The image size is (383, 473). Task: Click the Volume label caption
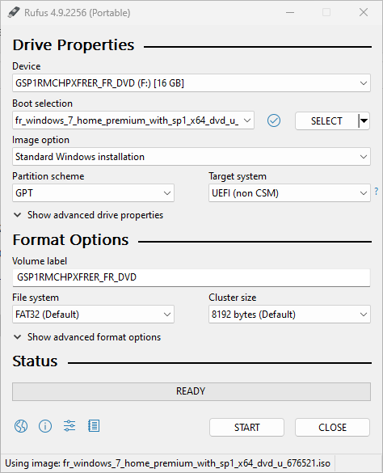pyautogui.click(x=40, y=261)
